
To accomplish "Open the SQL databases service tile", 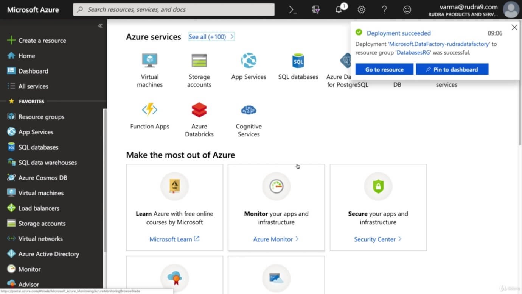I will coord(298,67).
